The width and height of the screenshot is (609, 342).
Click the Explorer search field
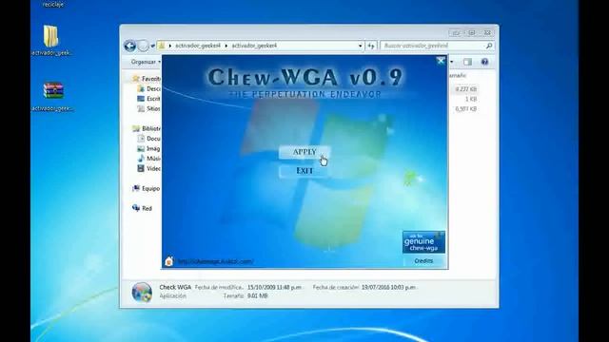433,46
